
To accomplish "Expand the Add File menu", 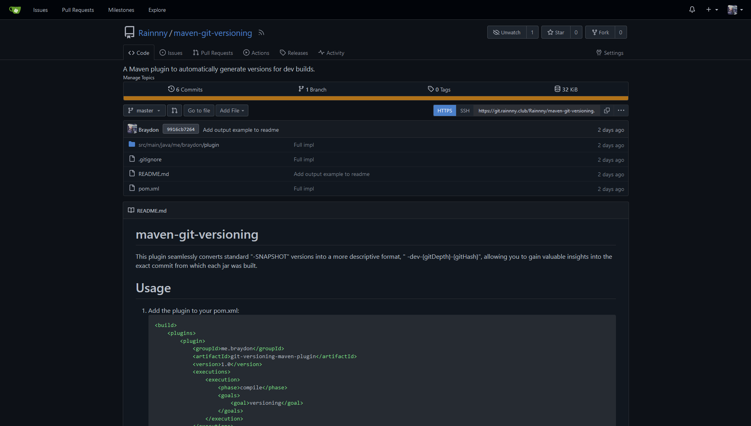I will click(x=231, y=110).
